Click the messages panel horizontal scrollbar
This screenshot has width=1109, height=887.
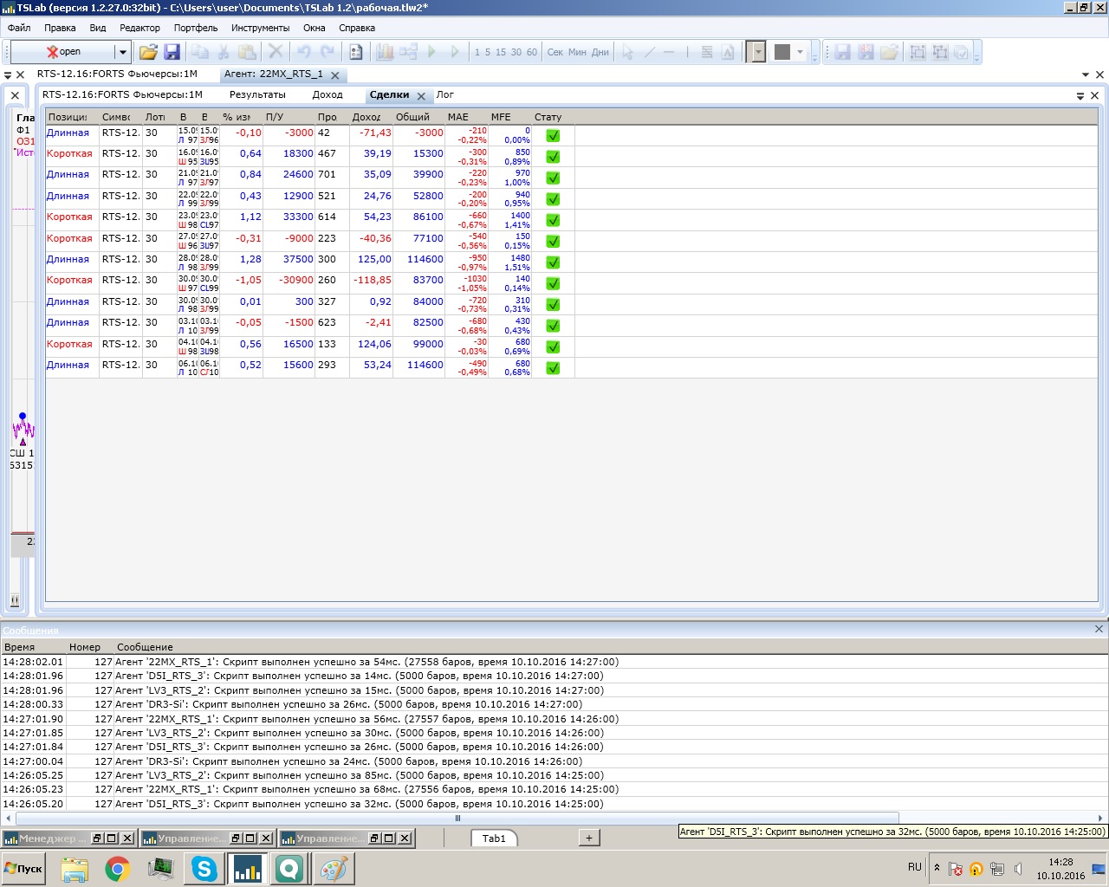click(457, 818)
